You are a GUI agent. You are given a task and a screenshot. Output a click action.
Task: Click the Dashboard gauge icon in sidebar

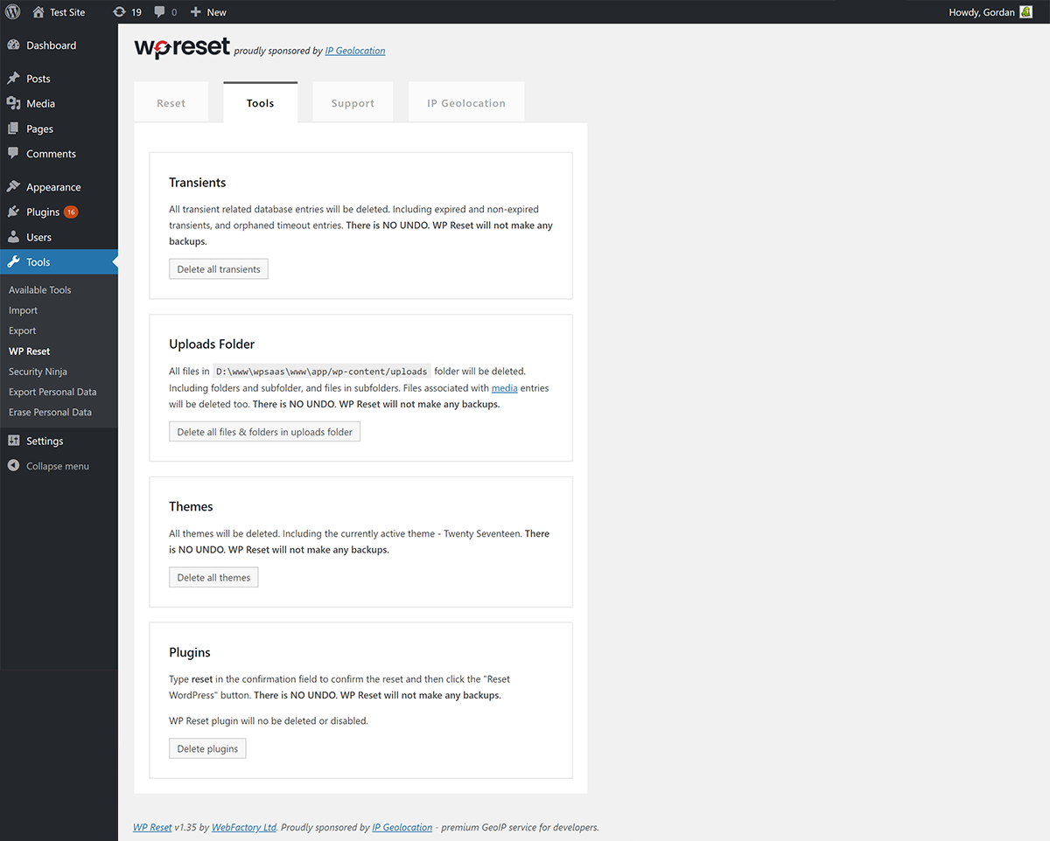point(13,45)
